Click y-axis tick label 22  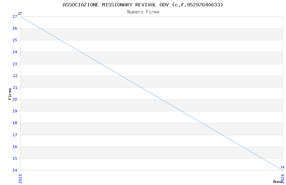point(15,76)
